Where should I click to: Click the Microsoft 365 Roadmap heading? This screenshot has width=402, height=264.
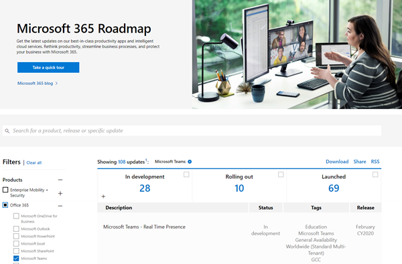pyautogui.click(x=84, y=29)
